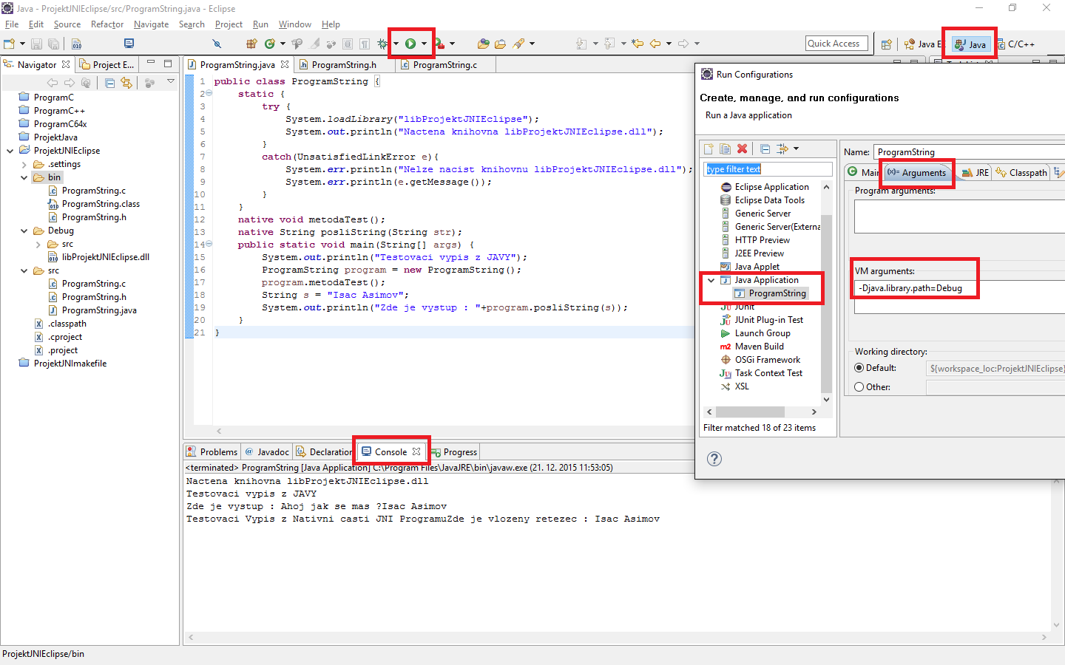Switch to the Java perspective icon
The height and width of the screenshot is (665, 1065).
pyautogui.click(x=969, y=44)
